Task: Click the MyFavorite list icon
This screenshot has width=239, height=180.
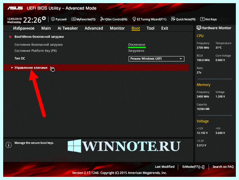Action: [x=73, y=19]
